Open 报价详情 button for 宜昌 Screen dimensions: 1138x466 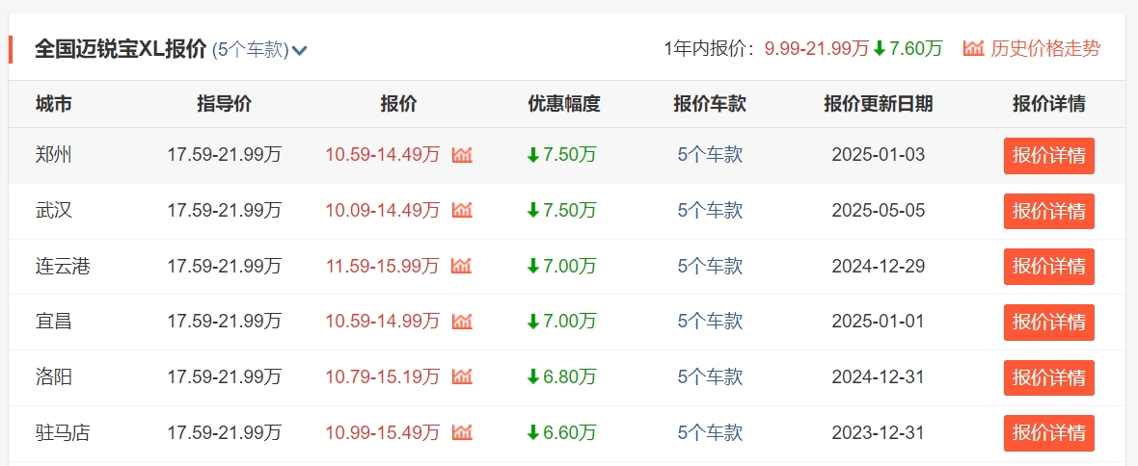[x=1048, y=323]
